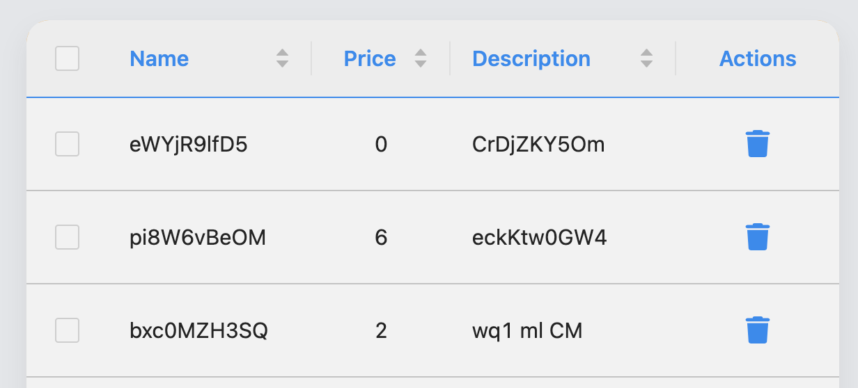Click the Description column sort arrows
The width and height of the screenshot is (858, 388).
(646, 58)
